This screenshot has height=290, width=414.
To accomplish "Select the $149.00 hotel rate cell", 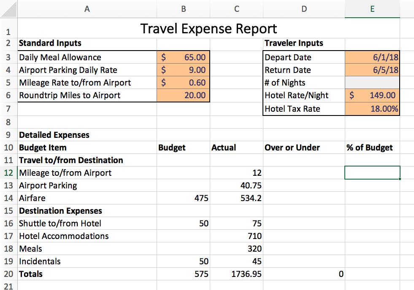I will click(372, 95).
